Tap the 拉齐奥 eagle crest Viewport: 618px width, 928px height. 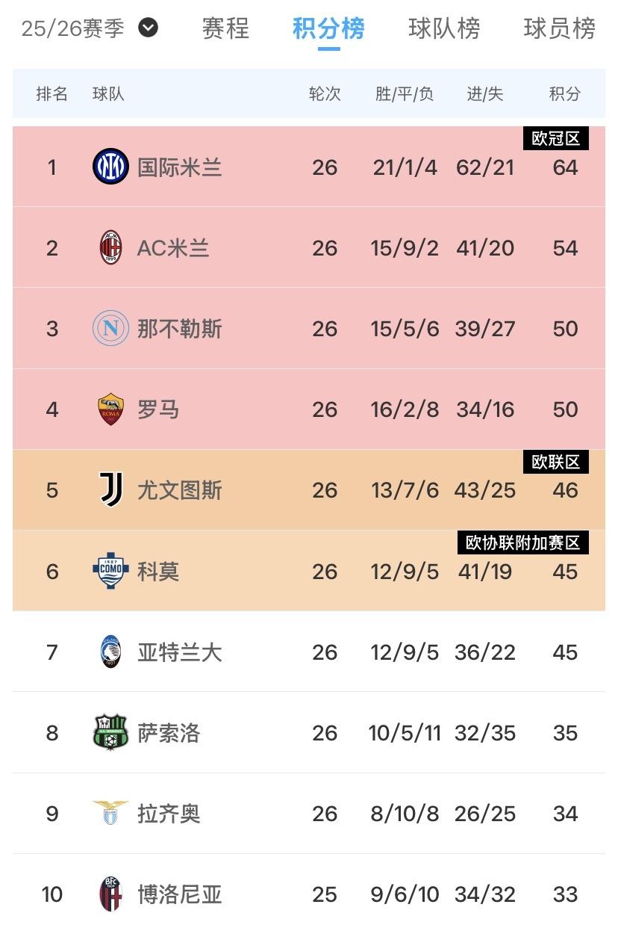(x=110, y=813)
